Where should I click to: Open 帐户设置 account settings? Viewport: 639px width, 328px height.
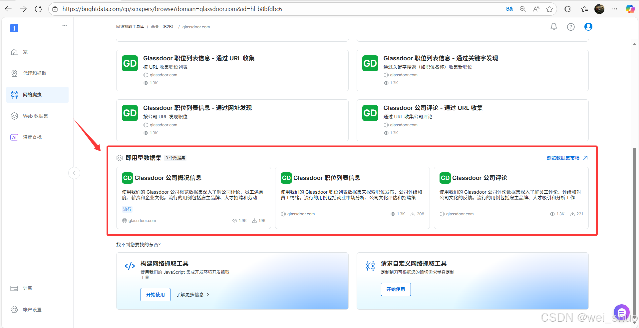click(37, 310)
